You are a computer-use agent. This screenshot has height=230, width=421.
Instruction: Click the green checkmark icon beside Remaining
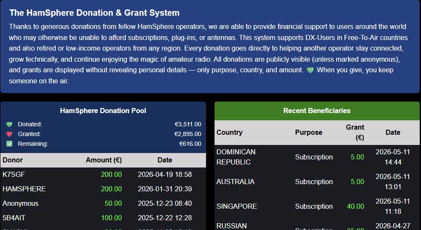(x=9, y=144)
